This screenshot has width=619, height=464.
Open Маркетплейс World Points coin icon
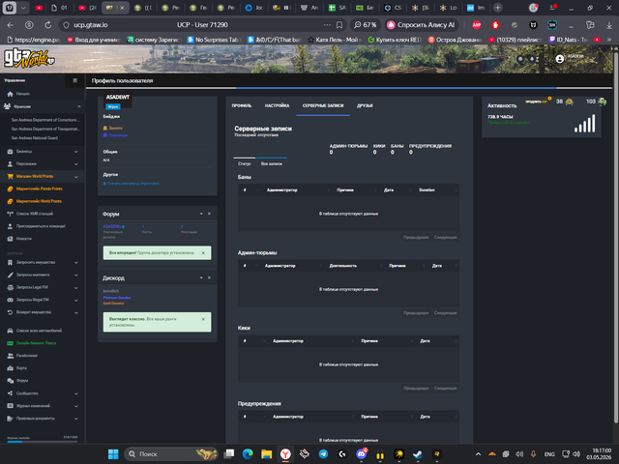click(11, 201)
